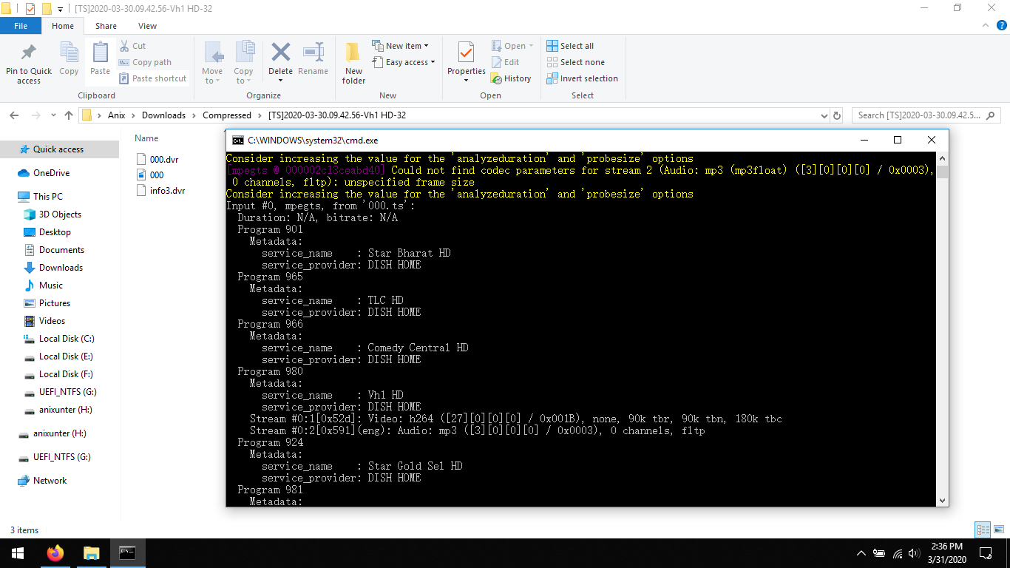
Task: Open file Properties from ribbon
Action: pyautogui.click(x=466, y=63)
